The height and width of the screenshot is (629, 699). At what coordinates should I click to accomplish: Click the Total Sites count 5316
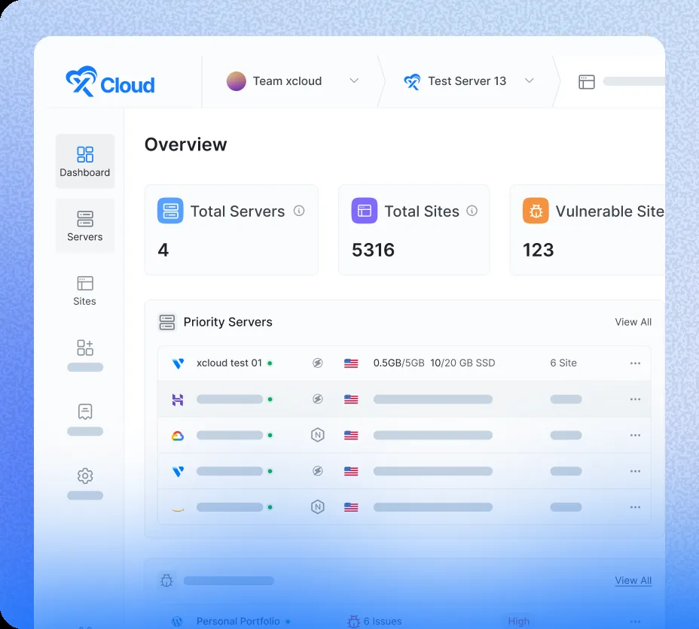[x=373, y=250]
